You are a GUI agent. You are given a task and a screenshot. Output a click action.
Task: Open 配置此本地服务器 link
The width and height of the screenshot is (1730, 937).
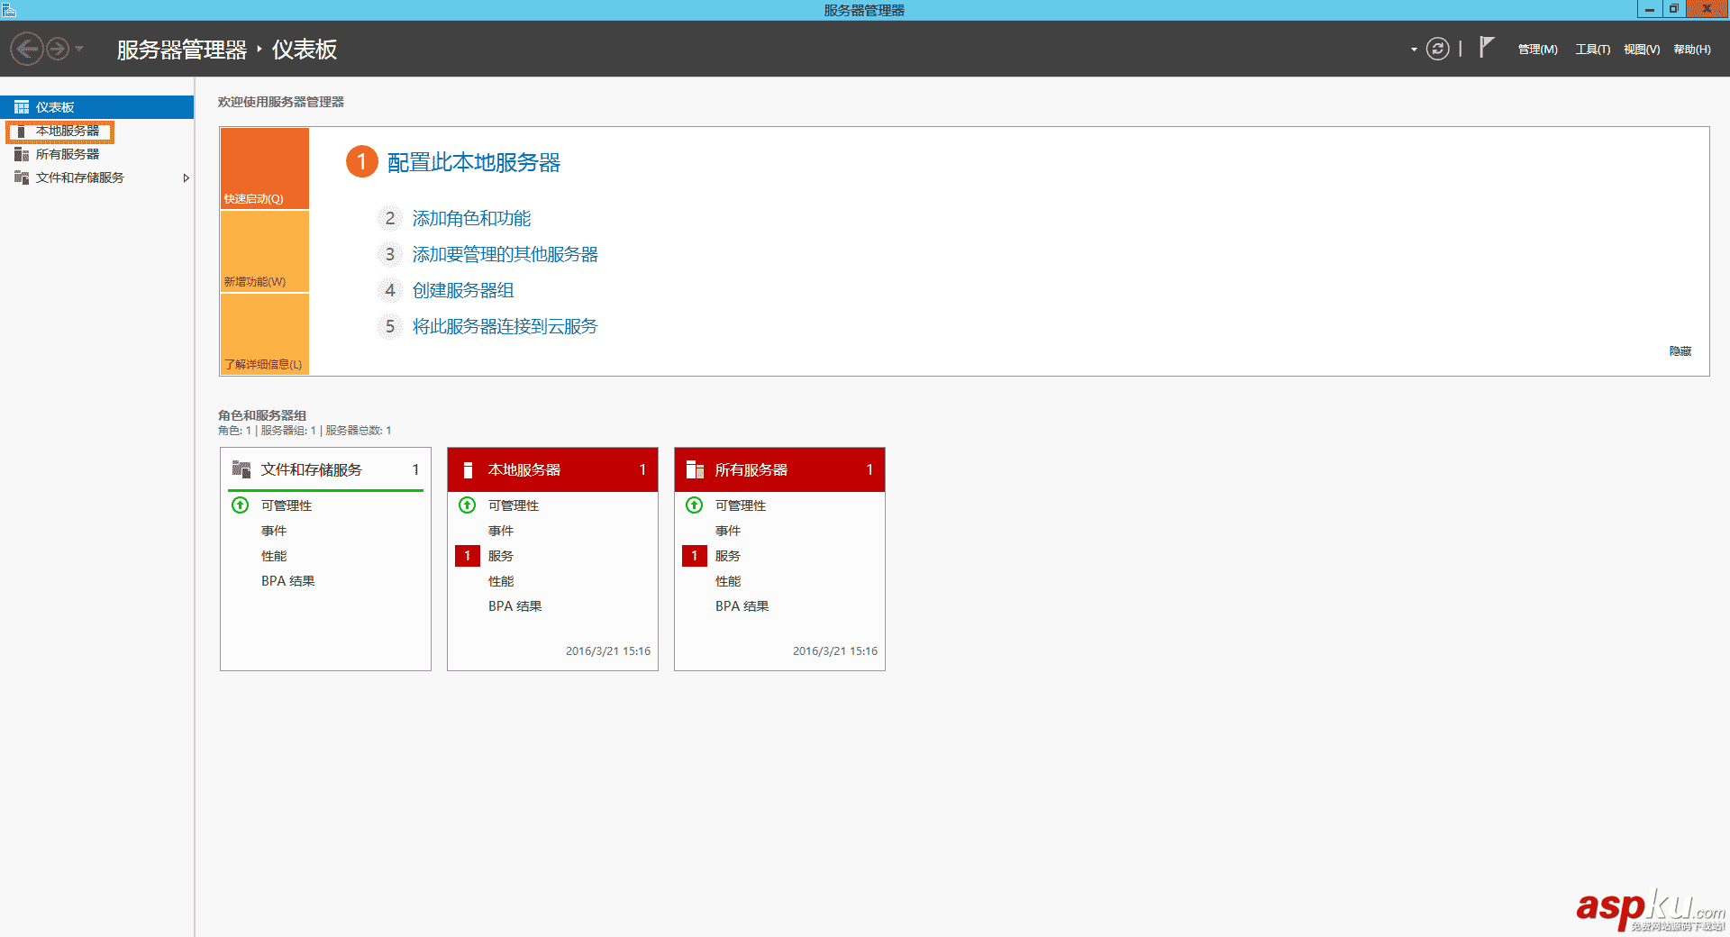point(474,162)
